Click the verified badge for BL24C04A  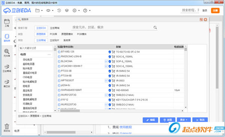[x=110, y=62]
